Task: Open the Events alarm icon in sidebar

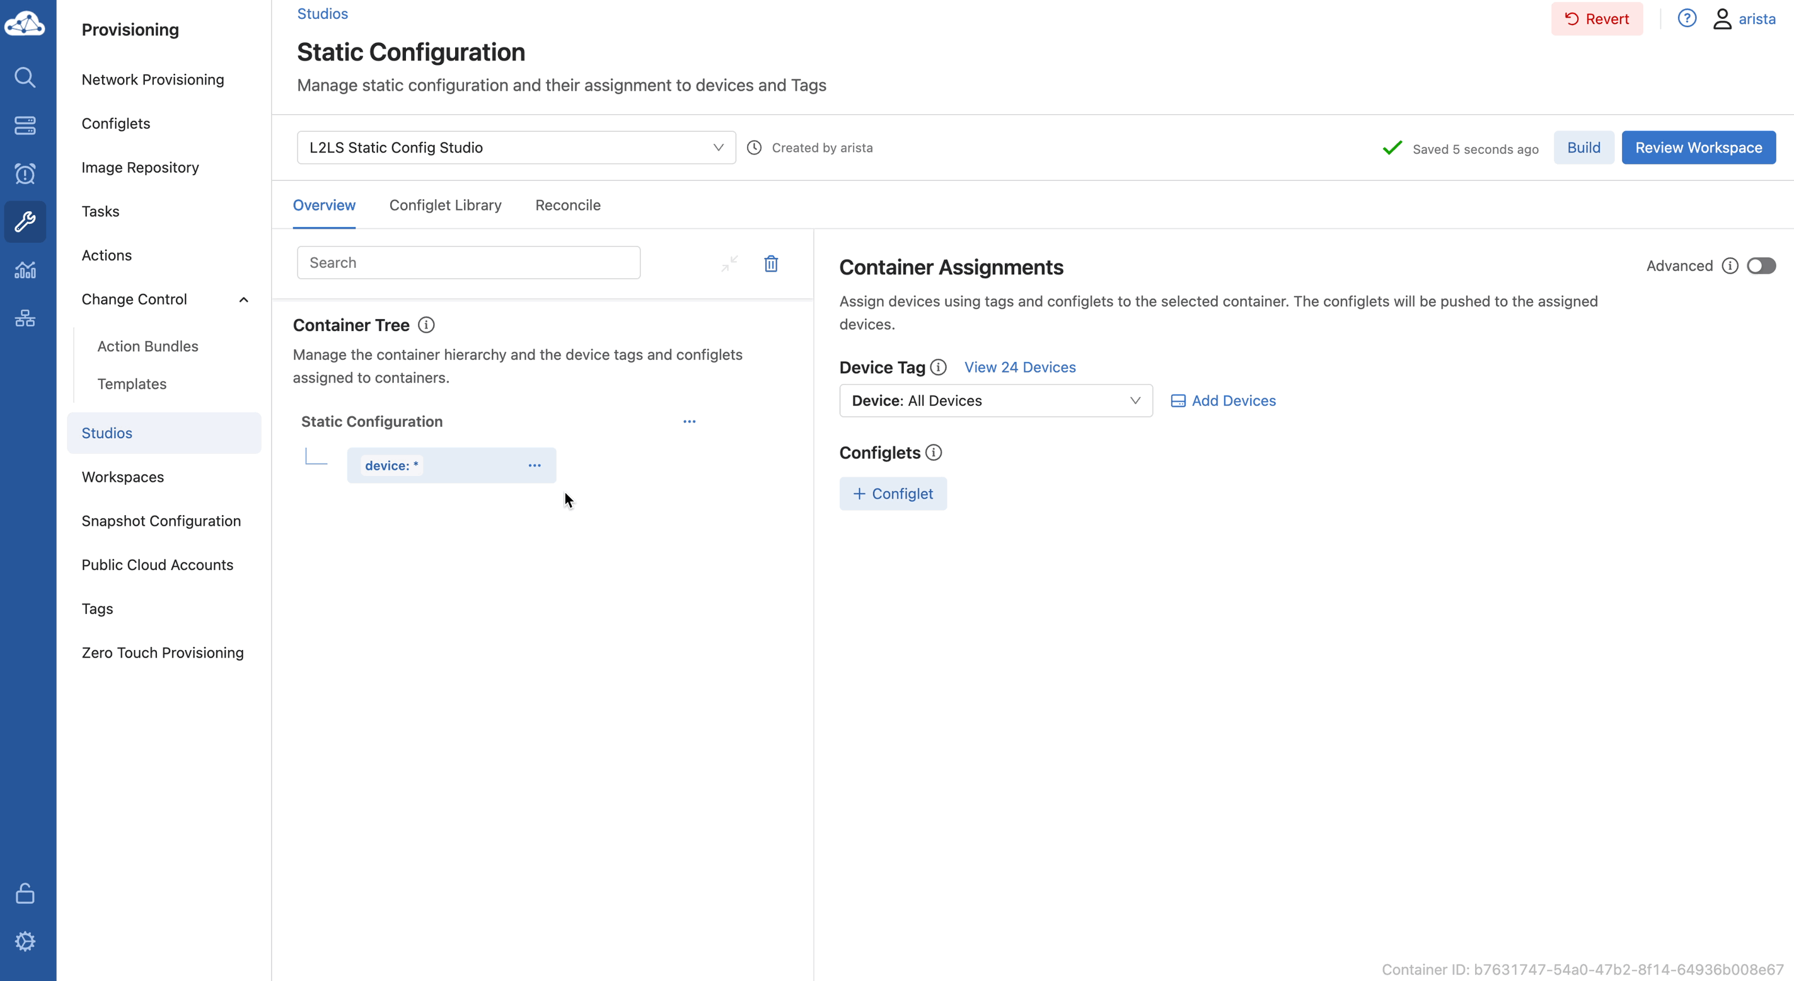Action: [x=25, y=173]
